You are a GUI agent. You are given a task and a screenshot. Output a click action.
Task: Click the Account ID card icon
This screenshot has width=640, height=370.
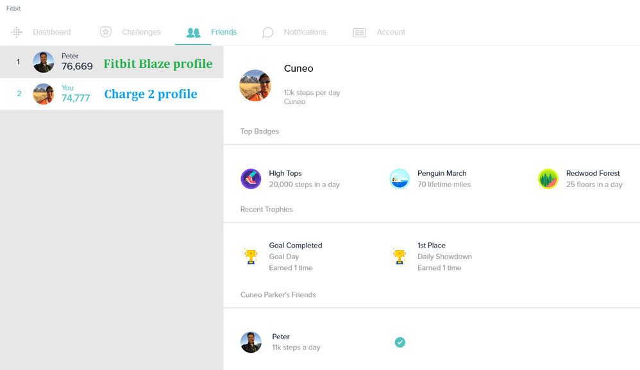click(x=359, y=32)
